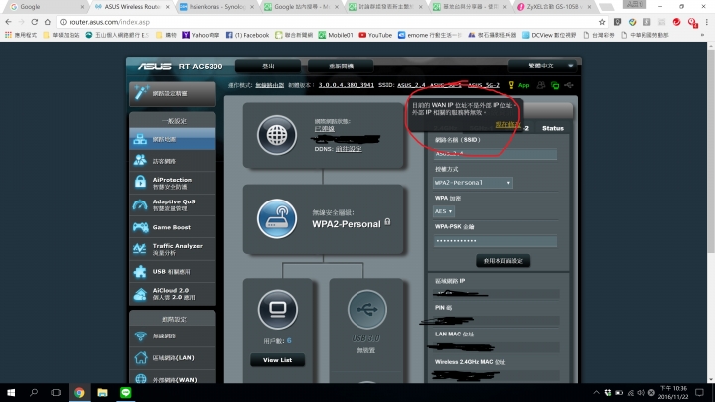This screenshot has height=402, width=715.
Task: Click the logout button
Action: coord(268,67)
